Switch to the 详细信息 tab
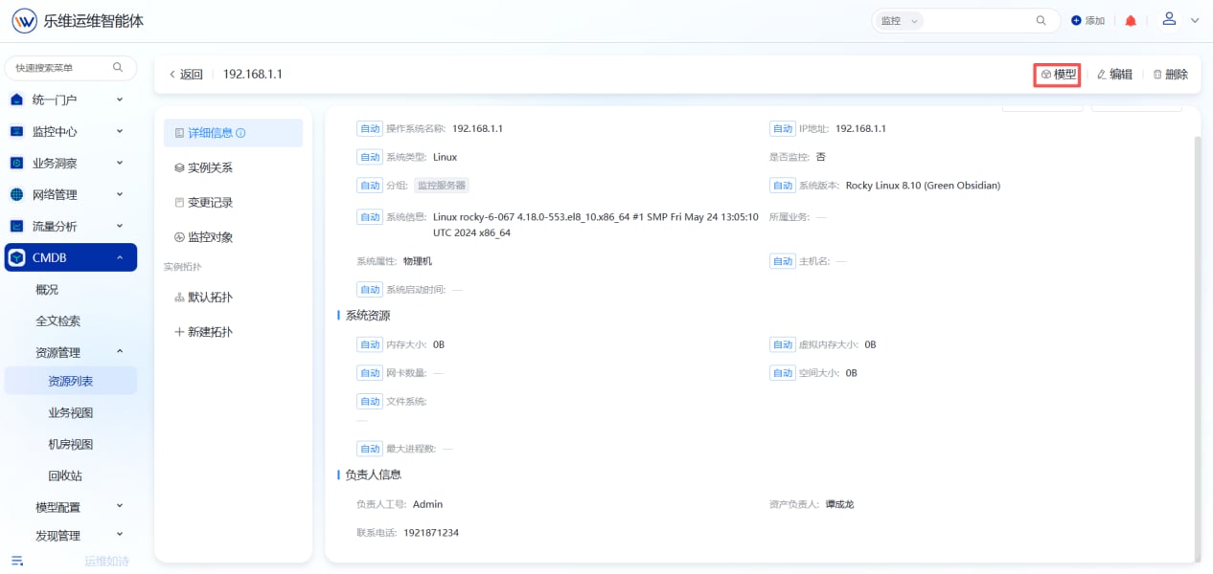Image resolution: width=1213 pixels, height=574 pixels. [233, 133]
